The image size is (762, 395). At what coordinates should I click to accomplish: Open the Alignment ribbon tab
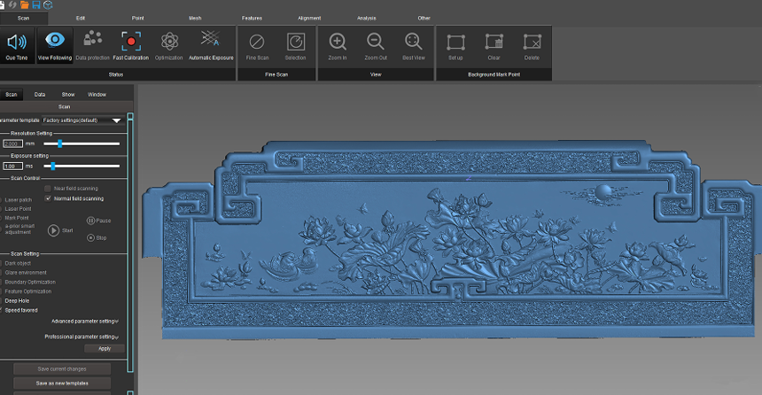click(309, 18)
